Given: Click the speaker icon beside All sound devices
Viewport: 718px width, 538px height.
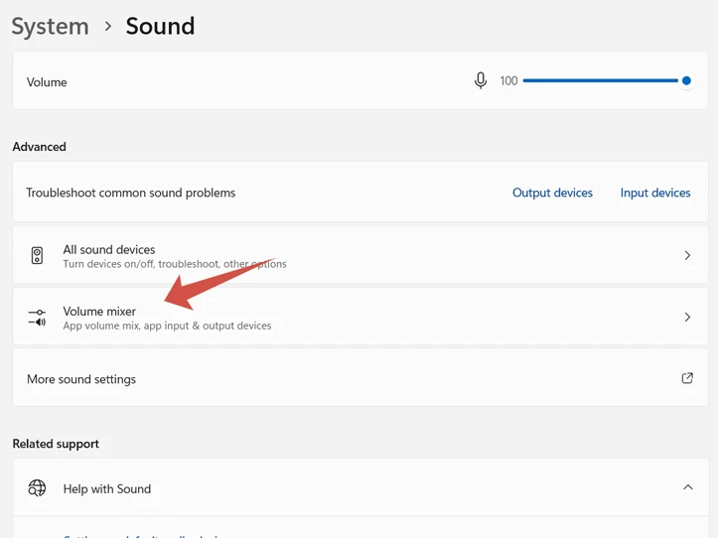Looking at the screenshot, I should point(37,256).
